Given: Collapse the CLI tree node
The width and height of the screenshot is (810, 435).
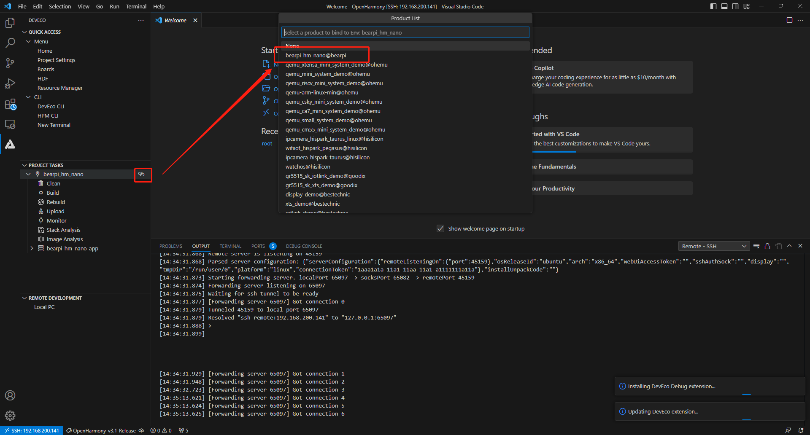Looking at the screenshot, I should coord(28,97).
